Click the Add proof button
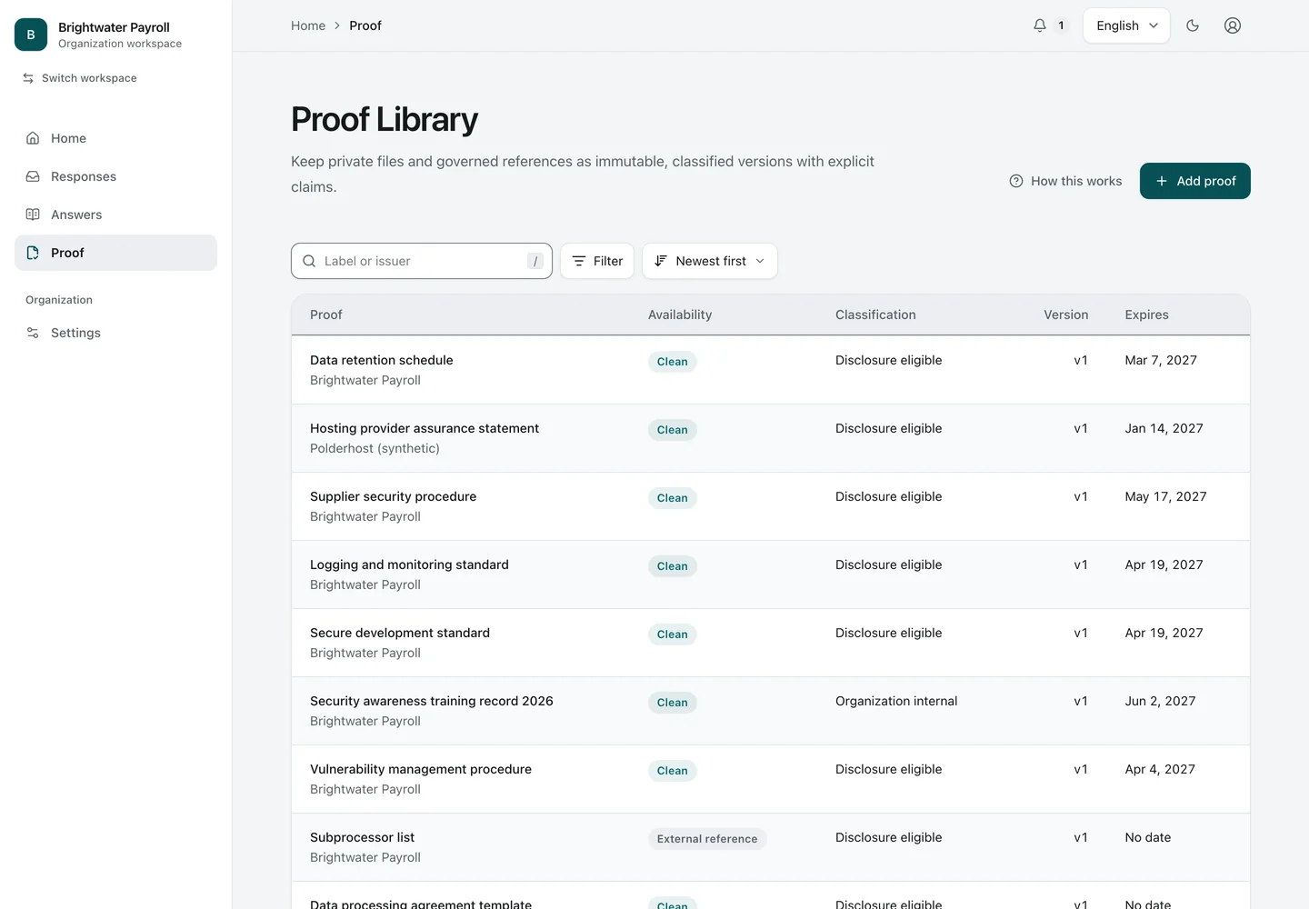Image resolution: width=1309 pixels, height=909 pixels. pos(1195,181)
